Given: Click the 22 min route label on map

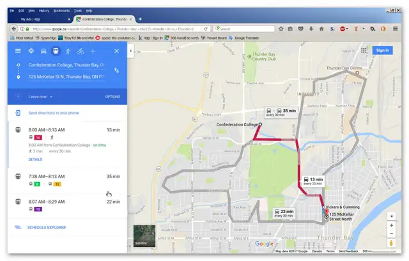Looking at the screenshot, I should point(284,213).
